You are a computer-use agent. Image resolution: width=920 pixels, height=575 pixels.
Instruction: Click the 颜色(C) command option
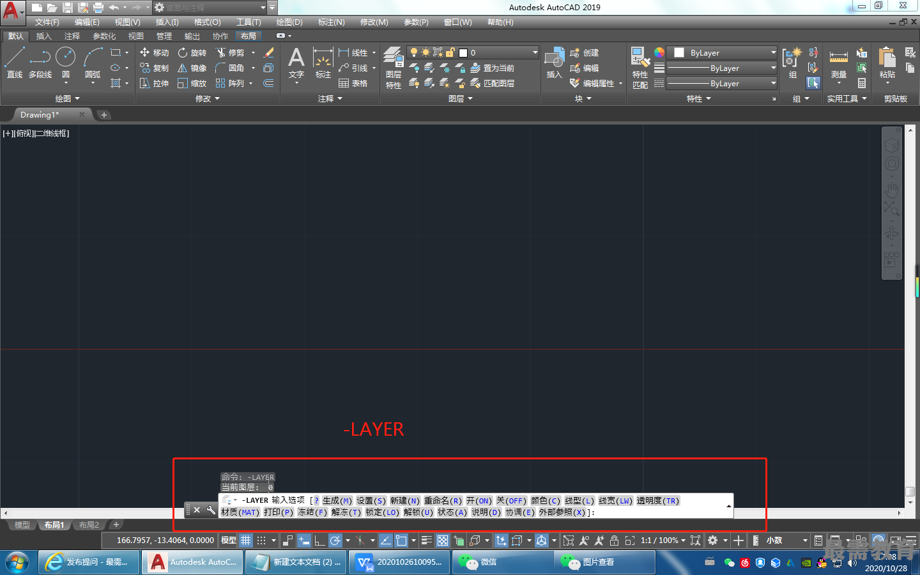click(546, 501)
